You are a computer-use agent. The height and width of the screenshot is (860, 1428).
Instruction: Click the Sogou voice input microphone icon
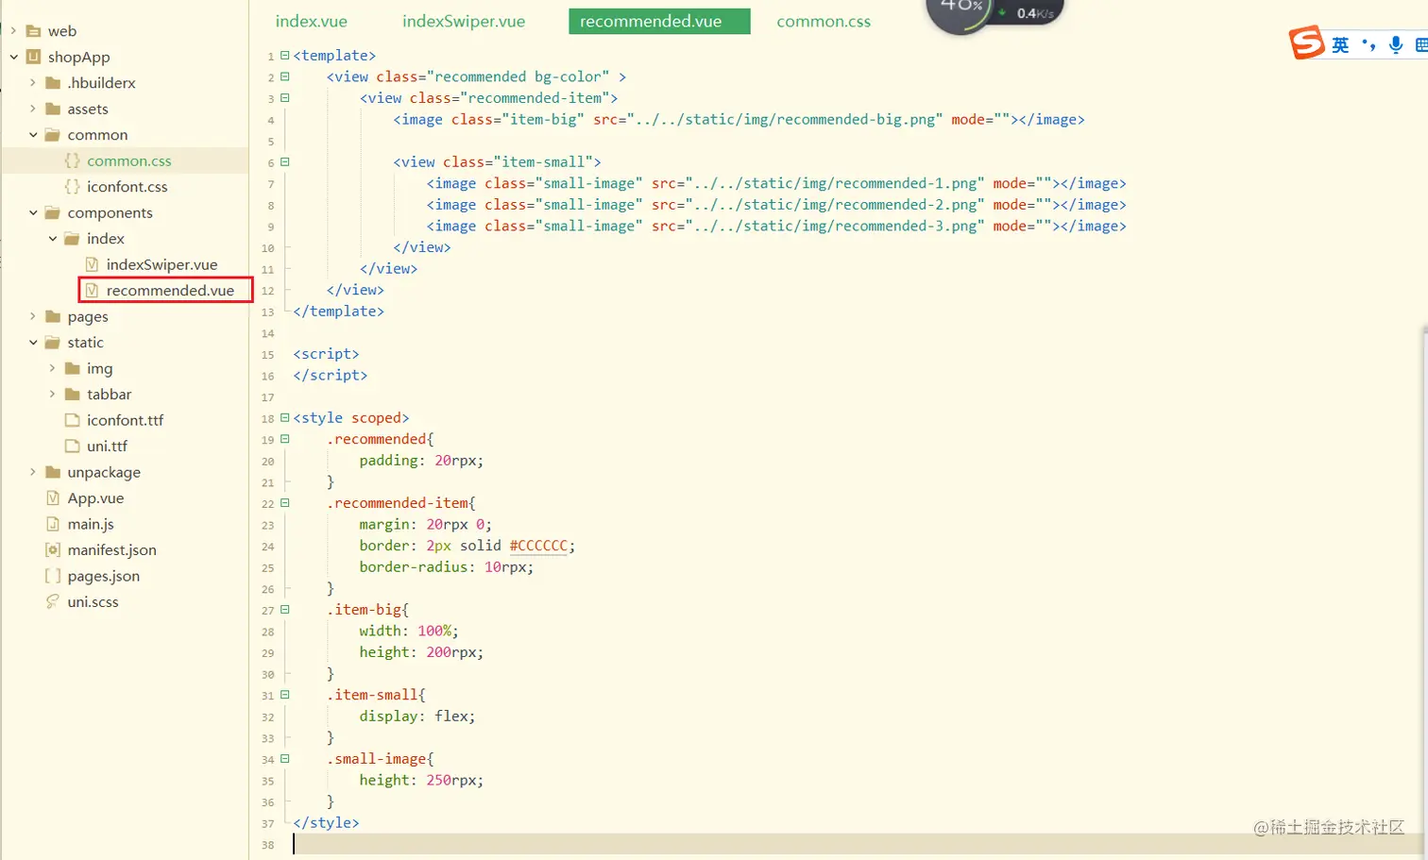pyautogui.click(x=1396, y=45)
